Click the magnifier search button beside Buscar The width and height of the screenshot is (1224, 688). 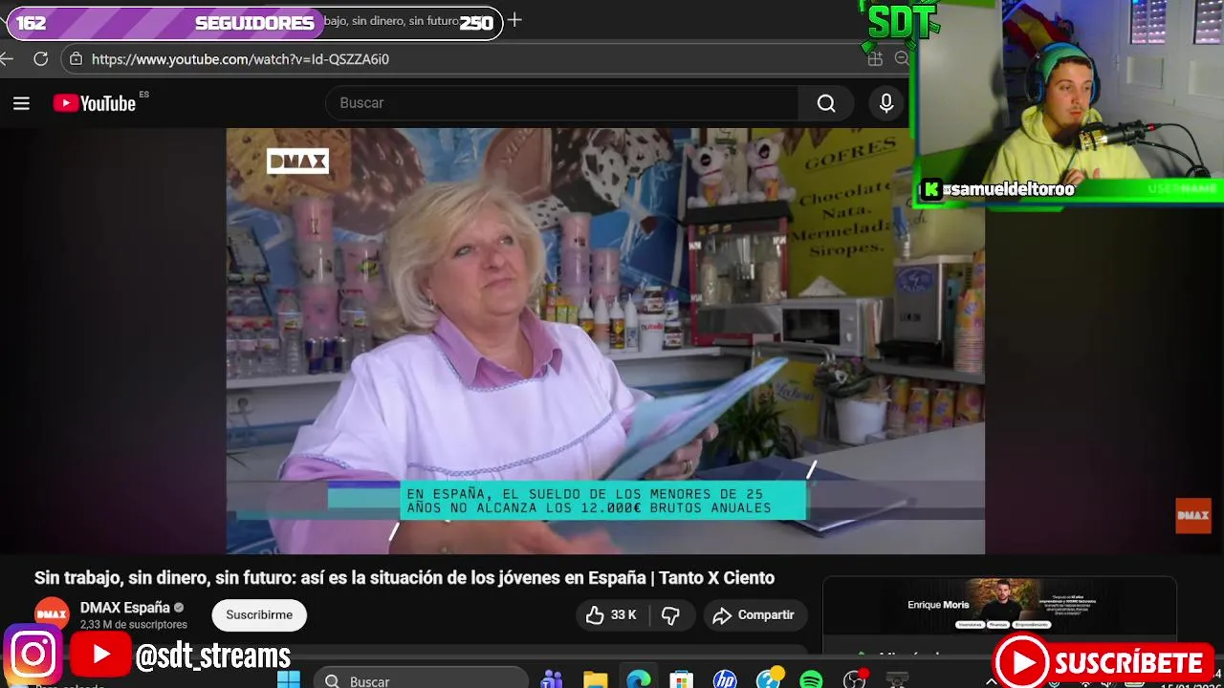click(826, 103)
